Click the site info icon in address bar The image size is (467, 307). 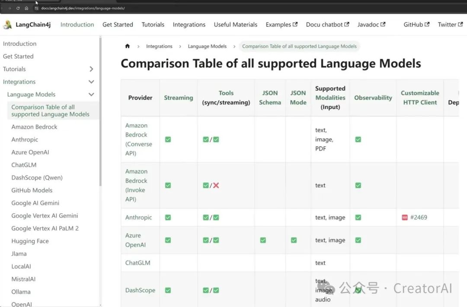click(x=36, y=8)
